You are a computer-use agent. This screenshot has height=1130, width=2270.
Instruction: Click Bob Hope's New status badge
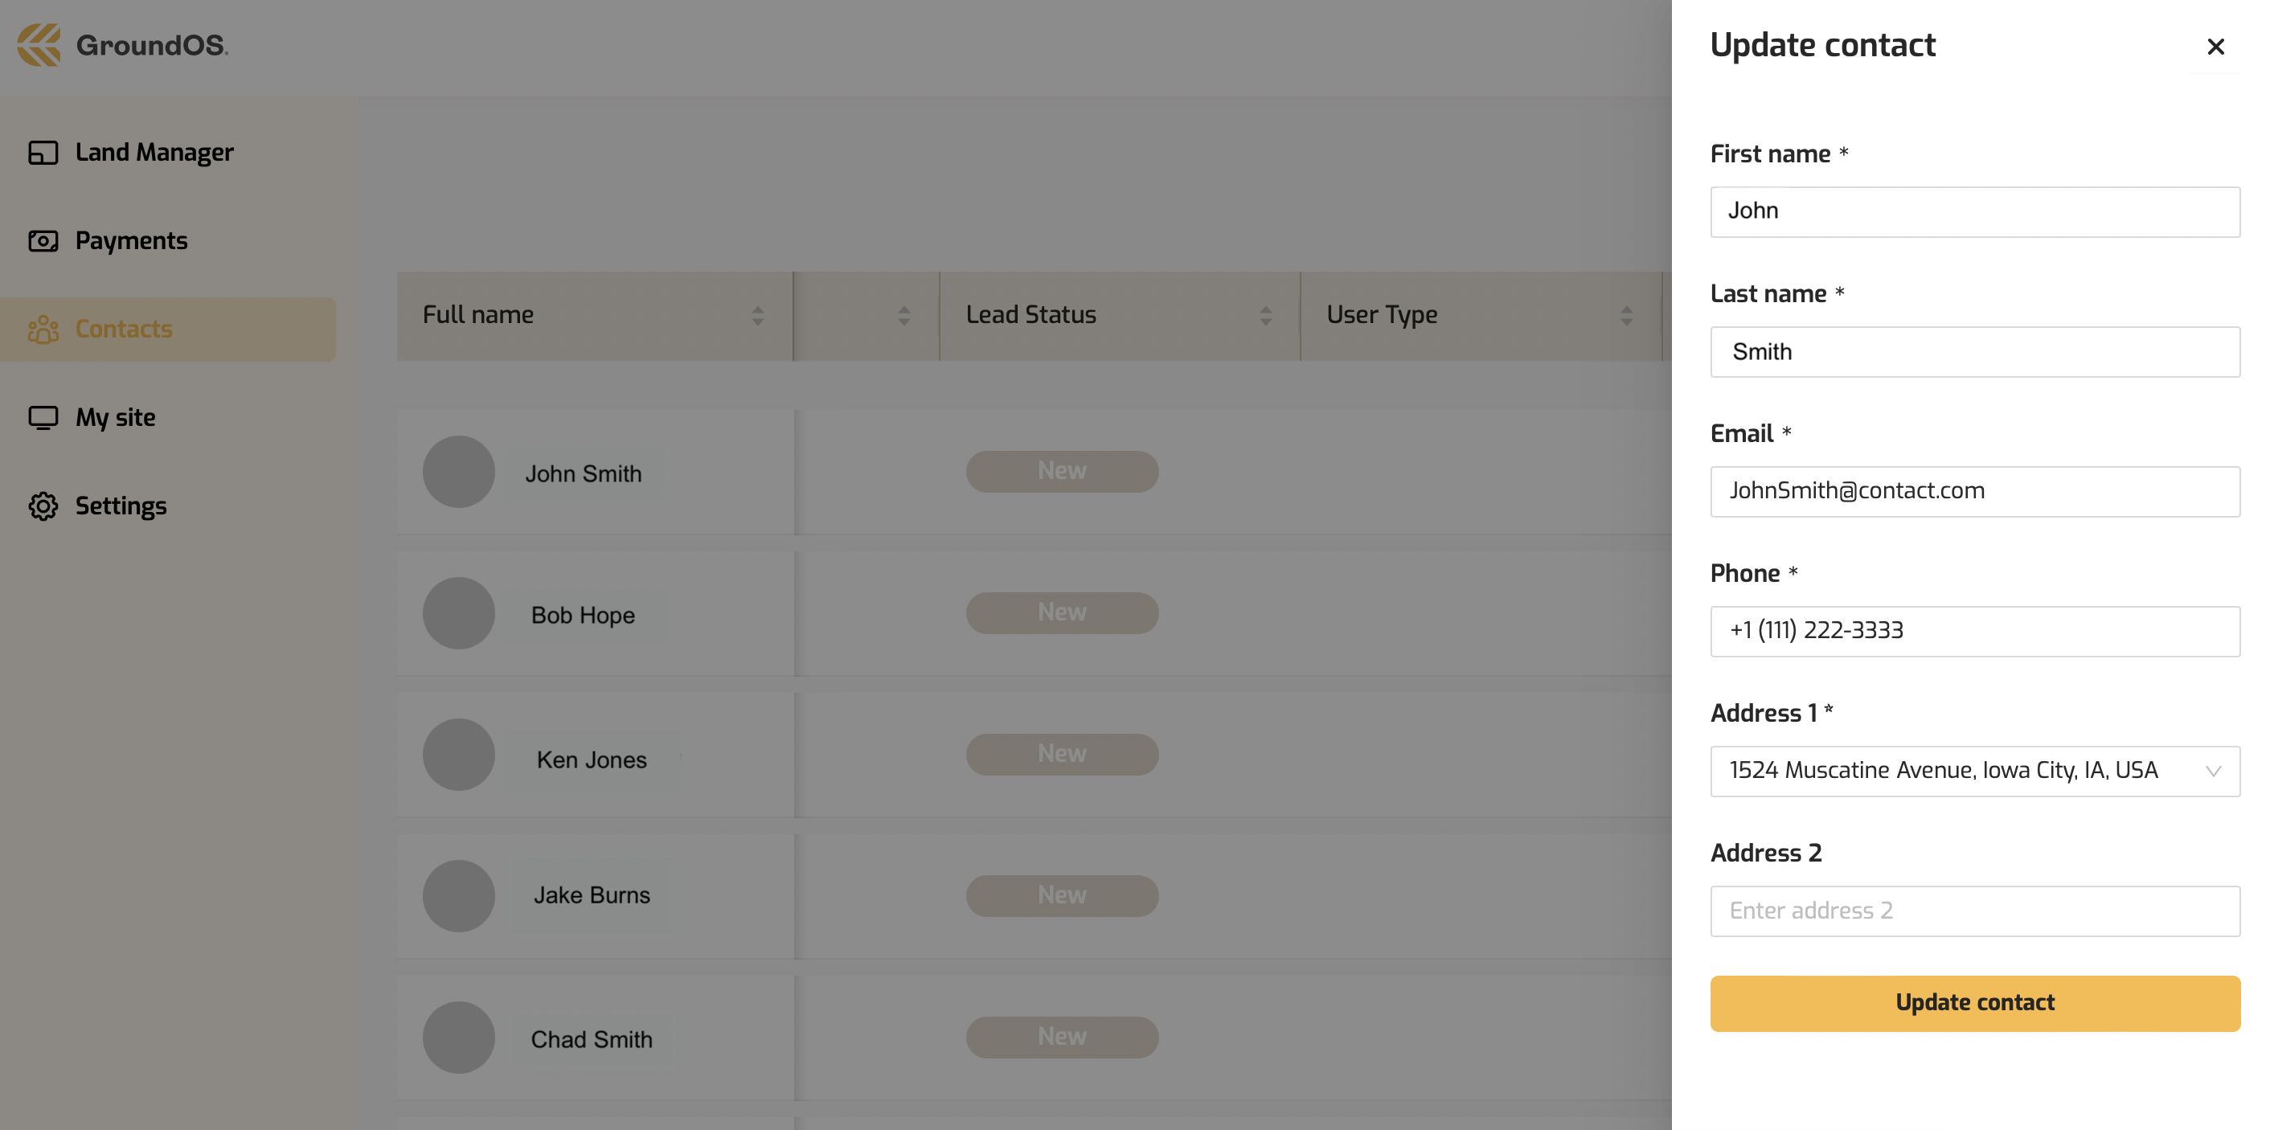point(1062,613)
